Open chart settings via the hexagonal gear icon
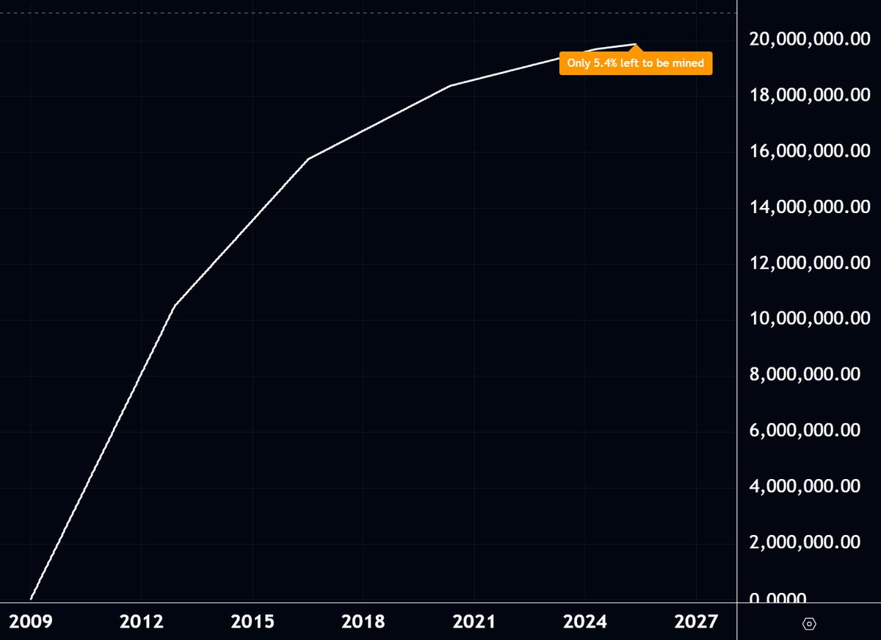 click(808, 622)
